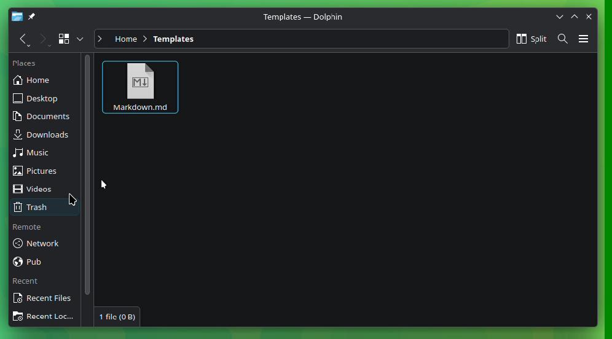Open Pictures place

click(x=44, y=171)
